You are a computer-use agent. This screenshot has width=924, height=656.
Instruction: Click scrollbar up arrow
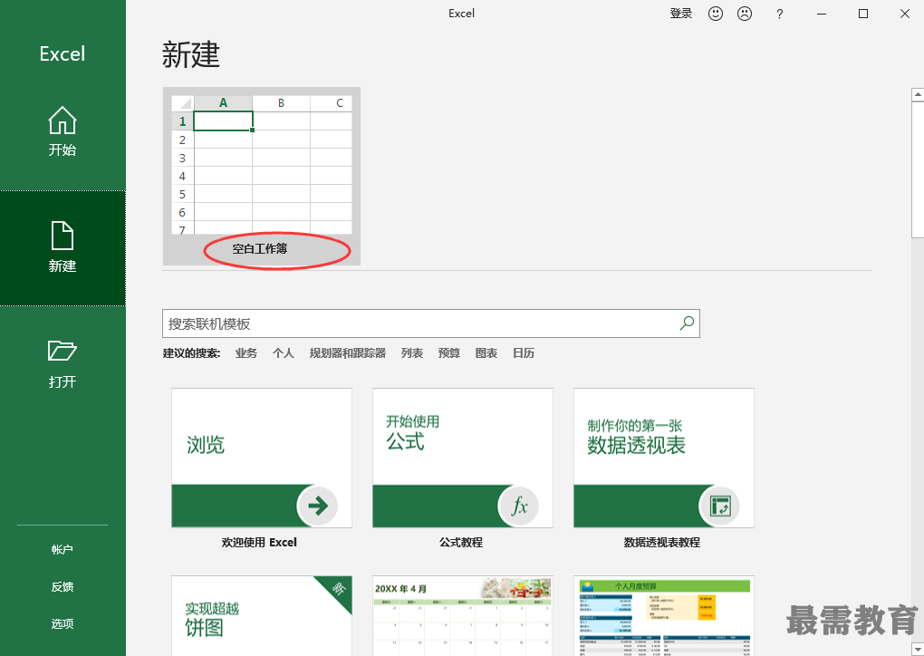coord(918,94)
